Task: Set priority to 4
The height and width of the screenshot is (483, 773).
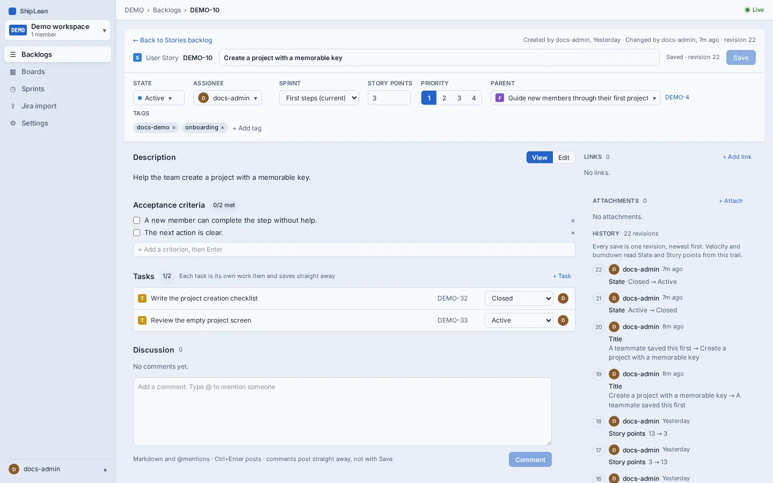Action: coord(474,98)
